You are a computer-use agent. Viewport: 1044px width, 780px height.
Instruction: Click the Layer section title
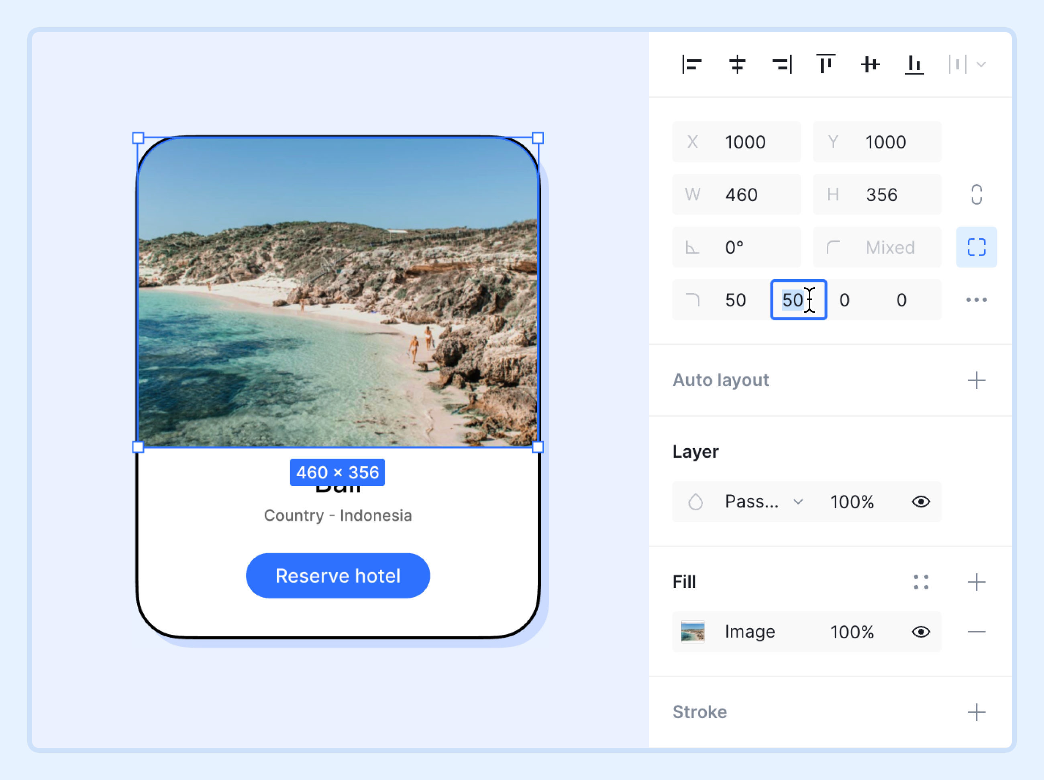point(695,452)
